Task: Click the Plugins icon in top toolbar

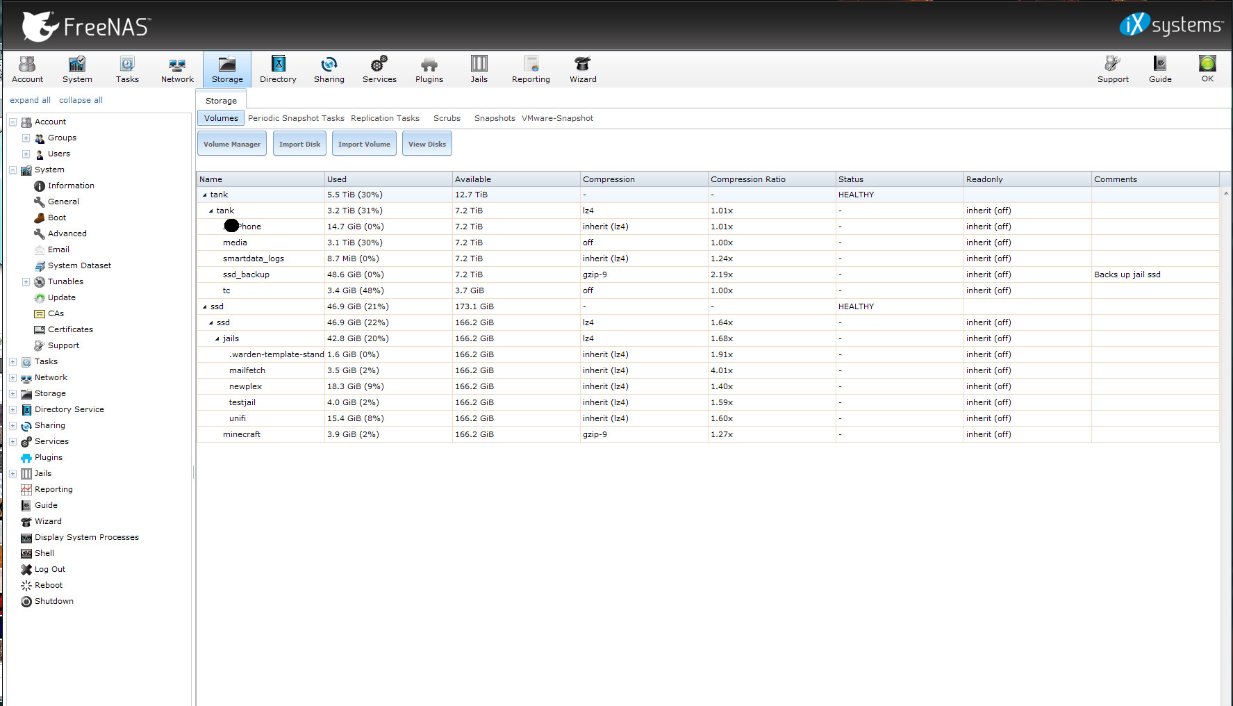Action: [x=429, y=69]
